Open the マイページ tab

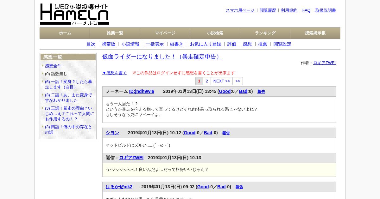point(165,33)
